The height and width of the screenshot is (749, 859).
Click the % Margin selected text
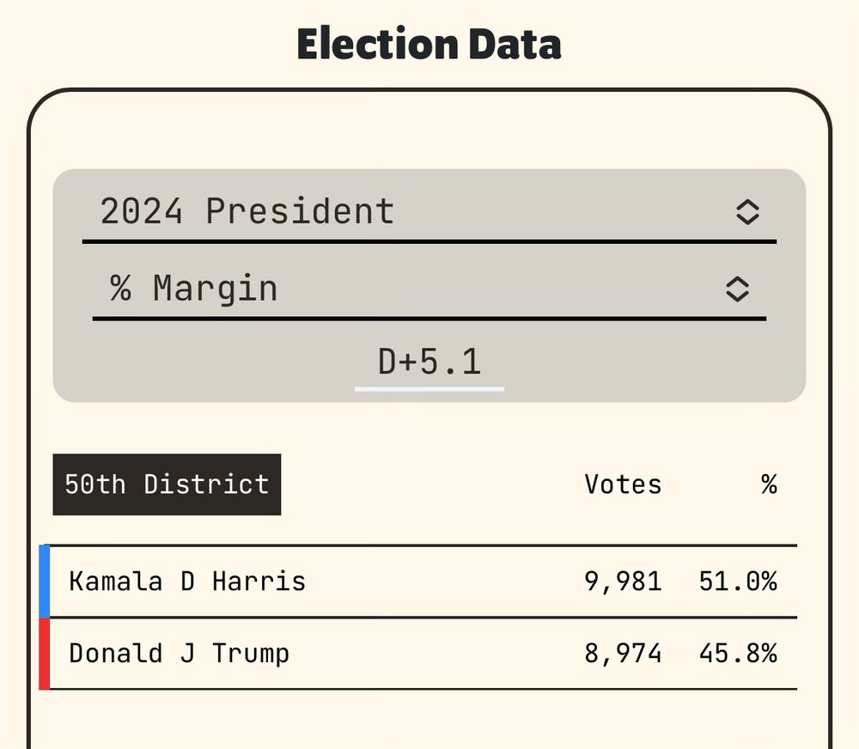(x=193, y=289)
